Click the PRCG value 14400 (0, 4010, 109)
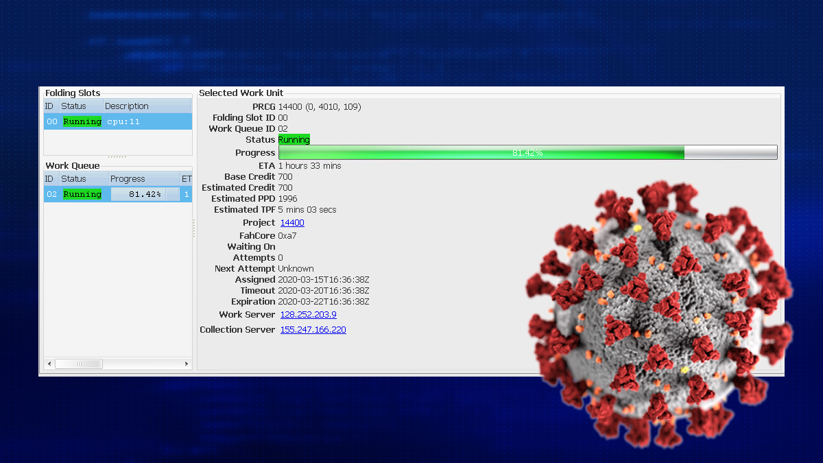 click(x=319, y=106)
